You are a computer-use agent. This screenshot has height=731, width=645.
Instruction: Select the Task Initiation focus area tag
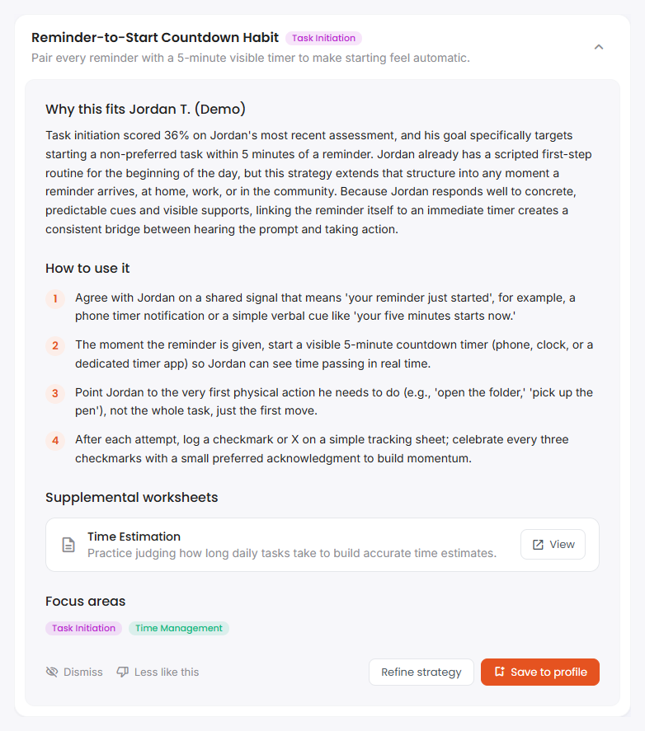(x=83, y=629)
